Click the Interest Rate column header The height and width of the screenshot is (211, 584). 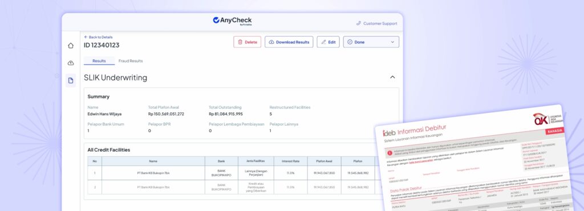click(x=290, y=161)
